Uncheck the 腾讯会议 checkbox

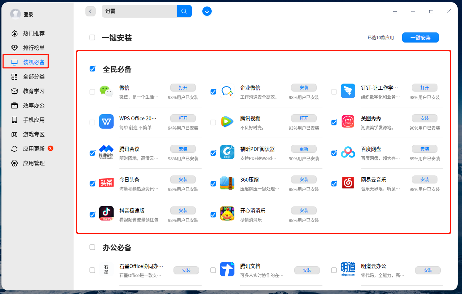coord(92,153)
